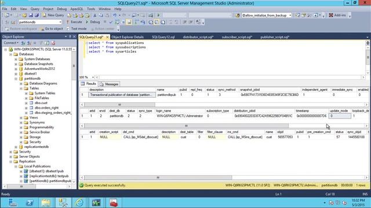Switch to the distributor_script.sql tab
The image size is (371, 208).
point(198,37)
